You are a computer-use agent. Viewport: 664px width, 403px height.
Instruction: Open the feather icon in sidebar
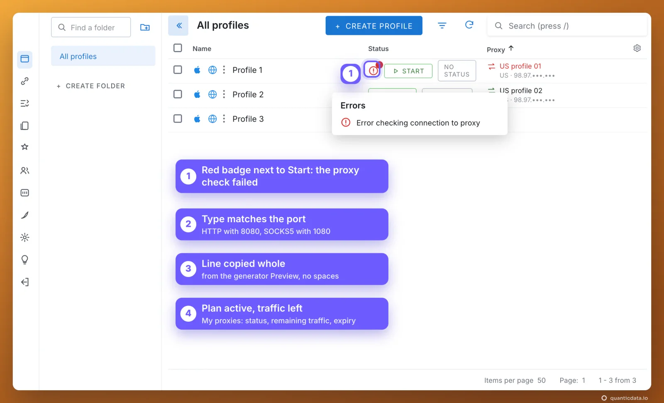(25, 215)
